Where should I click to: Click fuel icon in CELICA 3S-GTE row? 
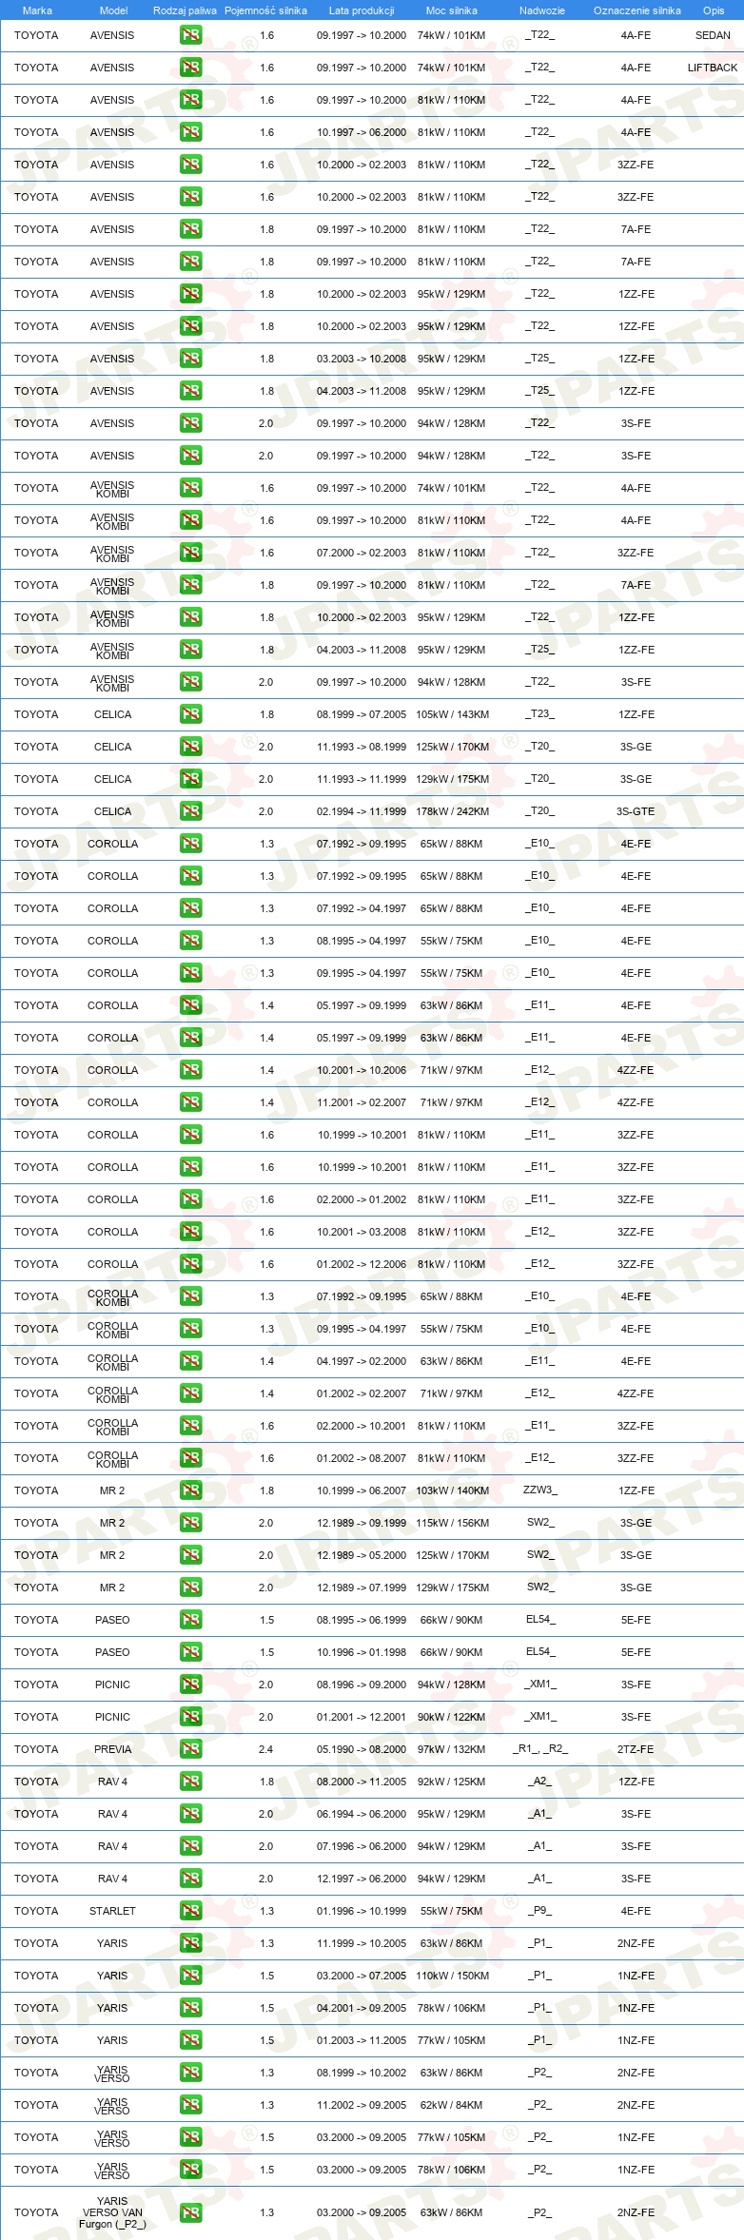pos(190,811)
